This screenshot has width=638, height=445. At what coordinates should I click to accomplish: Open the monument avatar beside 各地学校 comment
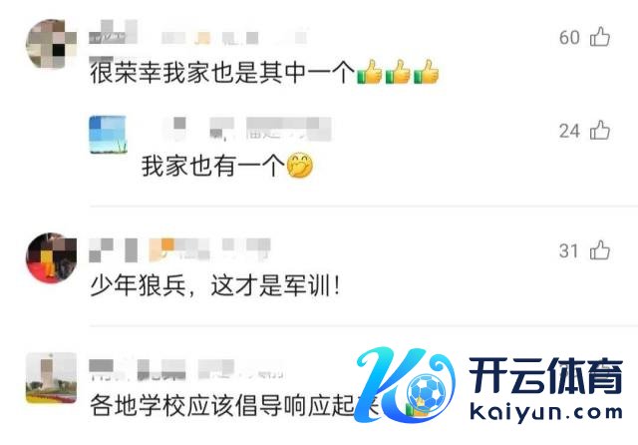point(51,378)
